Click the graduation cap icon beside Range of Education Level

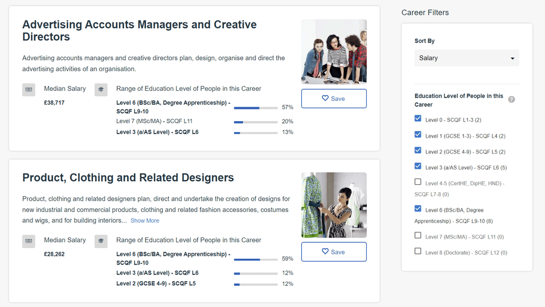(101, 89)
